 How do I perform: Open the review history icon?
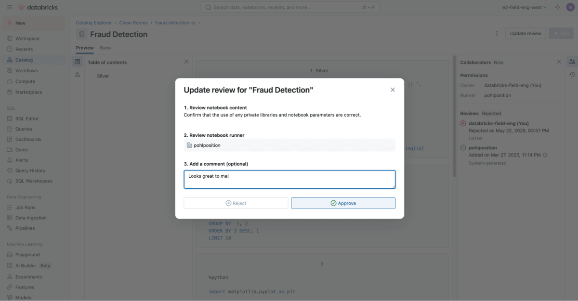[x=572, y=74]
